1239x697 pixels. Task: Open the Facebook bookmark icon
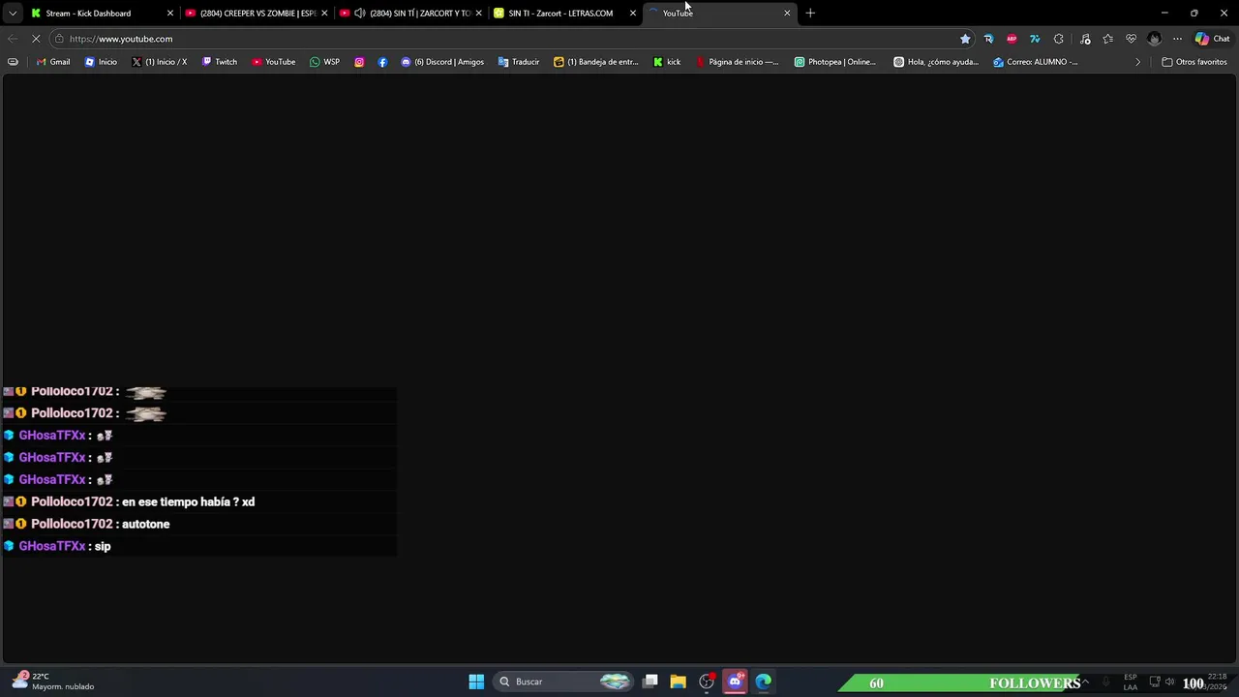tap(382, 62)
